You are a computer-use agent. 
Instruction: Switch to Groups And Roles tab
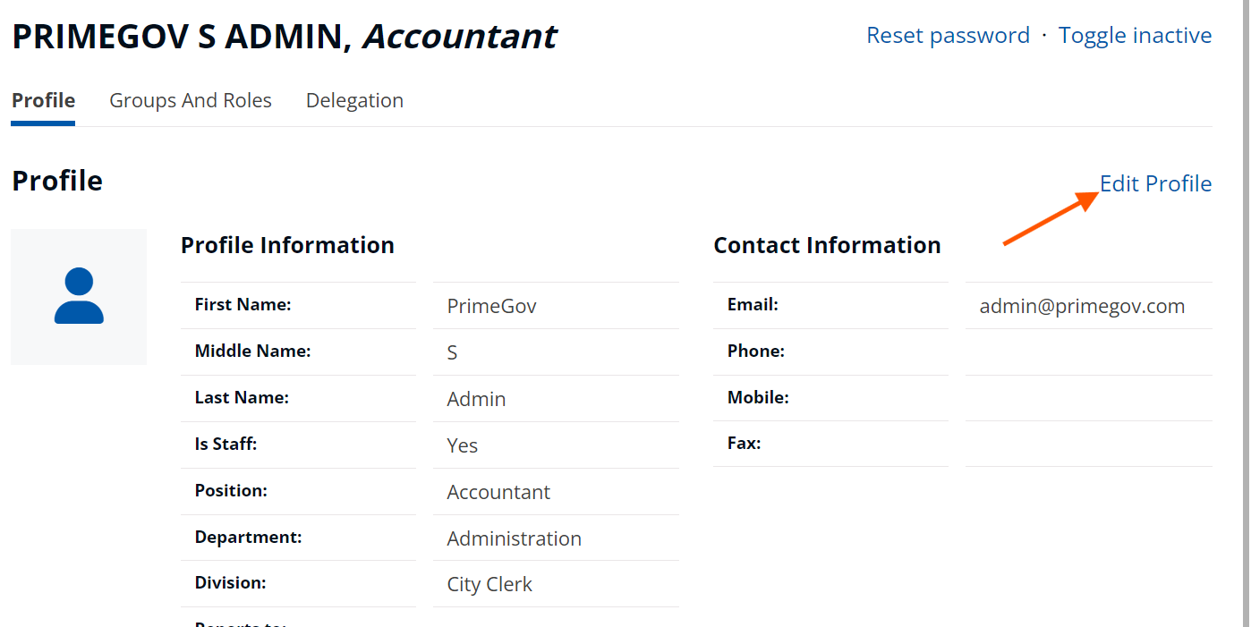(x=191, y=100)
